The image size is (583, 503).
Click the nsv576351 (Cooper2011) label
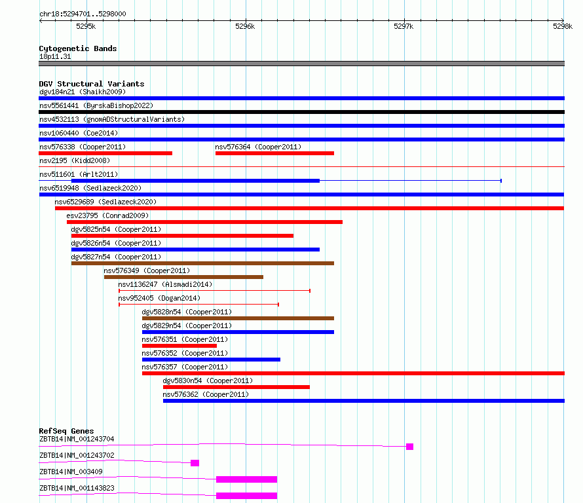[x=185, y=339]
